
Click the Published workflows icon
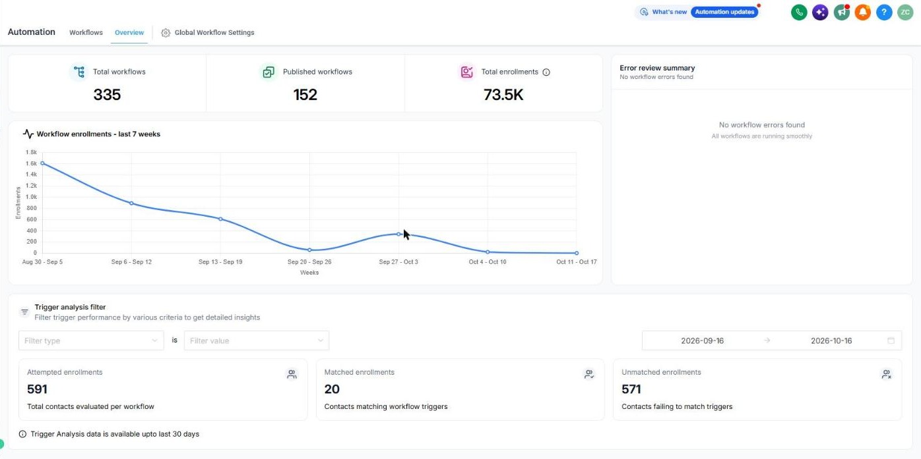[x=269, y=72]
